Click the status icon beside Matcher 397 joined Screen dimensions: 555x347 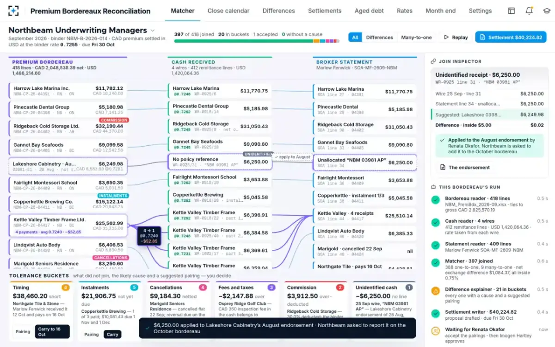click(x=435, y=263)
